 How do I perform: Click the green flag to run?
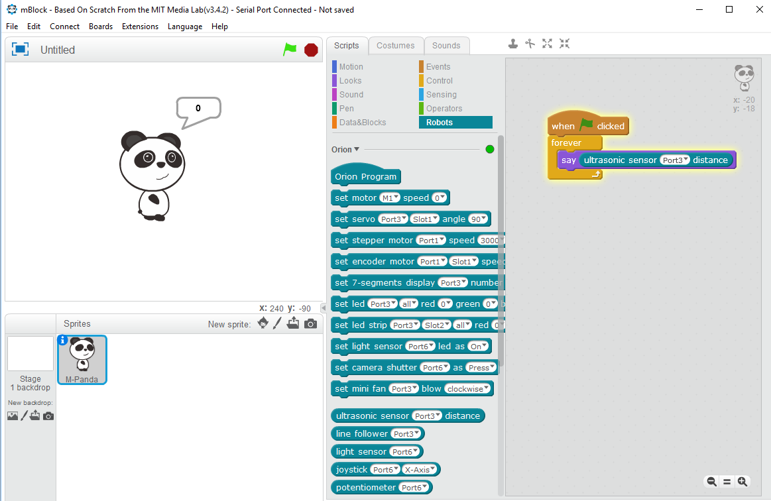[290, 49]
